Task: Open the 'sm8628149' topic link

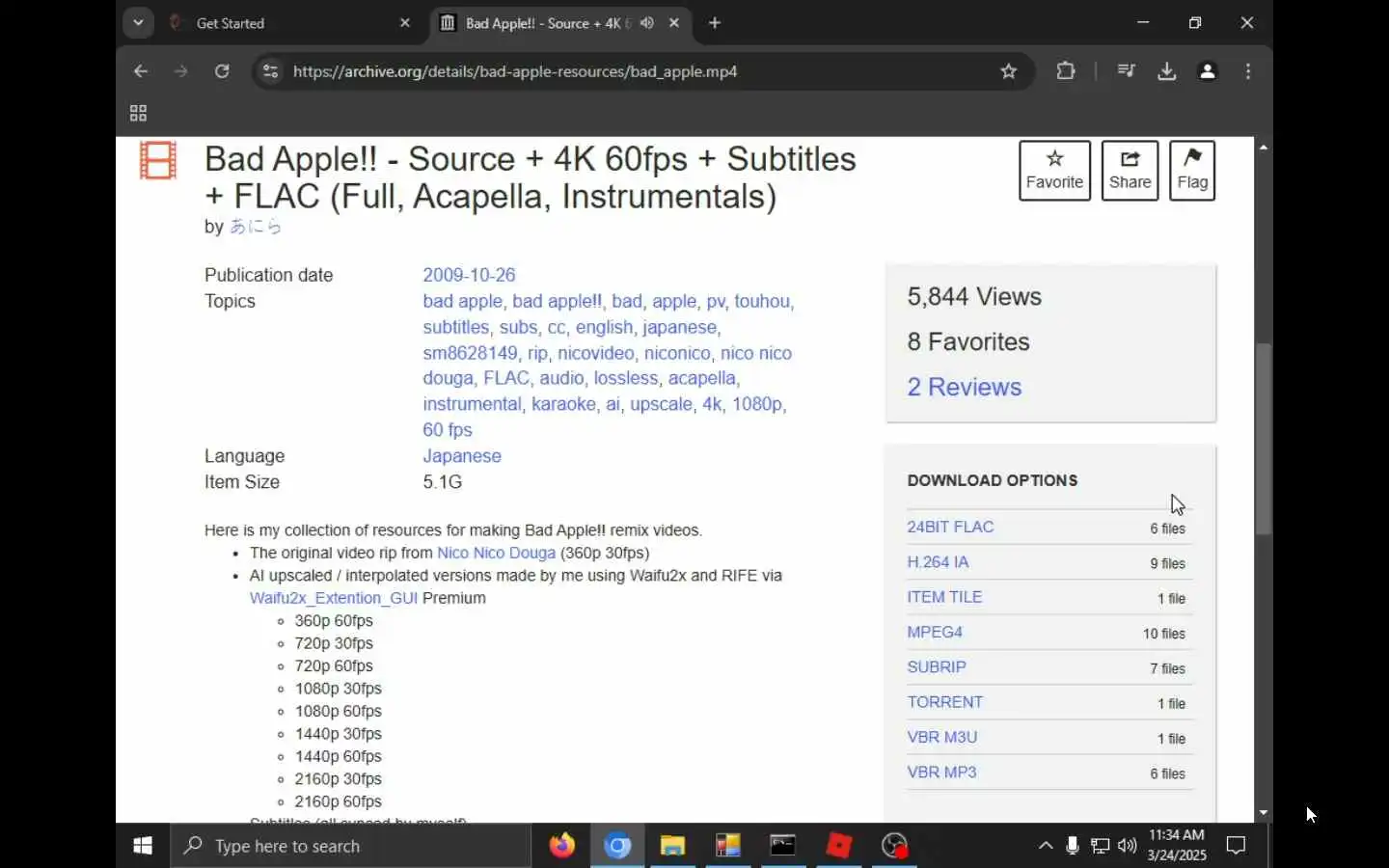Action: (x=470, y=353)
